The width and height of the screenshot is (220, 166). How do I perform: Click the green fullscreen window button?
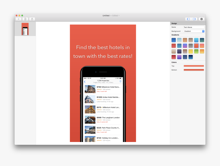click(x=22, y=16)
